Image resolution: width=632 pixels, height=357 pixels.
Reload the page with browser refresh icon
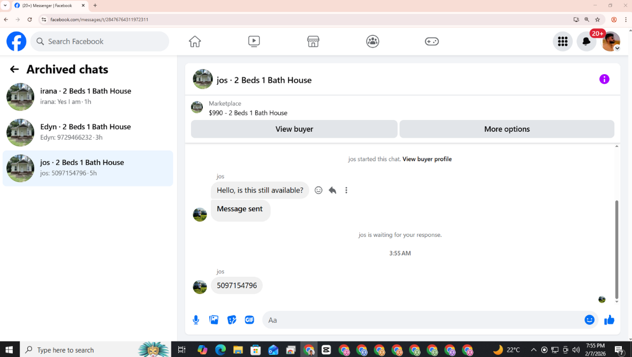29,19
